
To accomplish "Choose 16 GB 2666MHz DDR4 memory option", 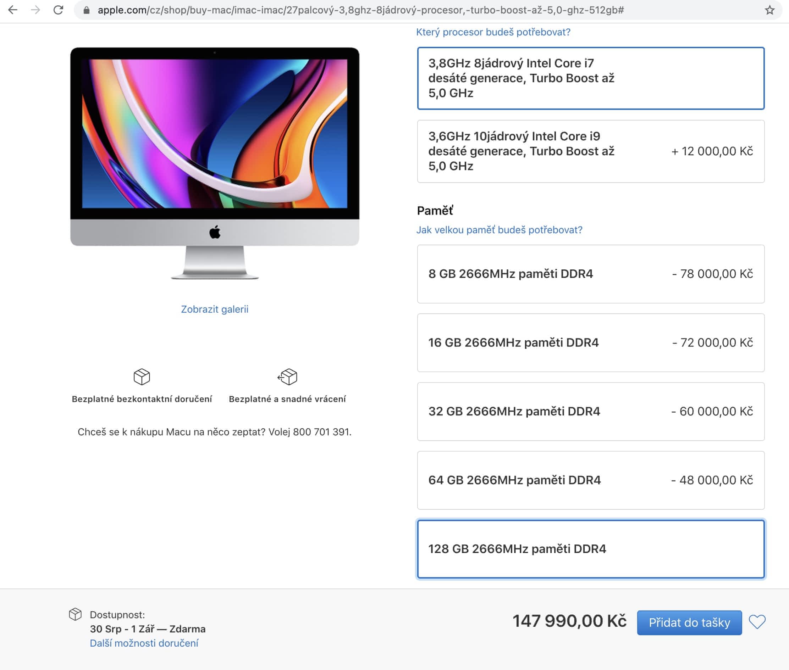I will [590, 342].
